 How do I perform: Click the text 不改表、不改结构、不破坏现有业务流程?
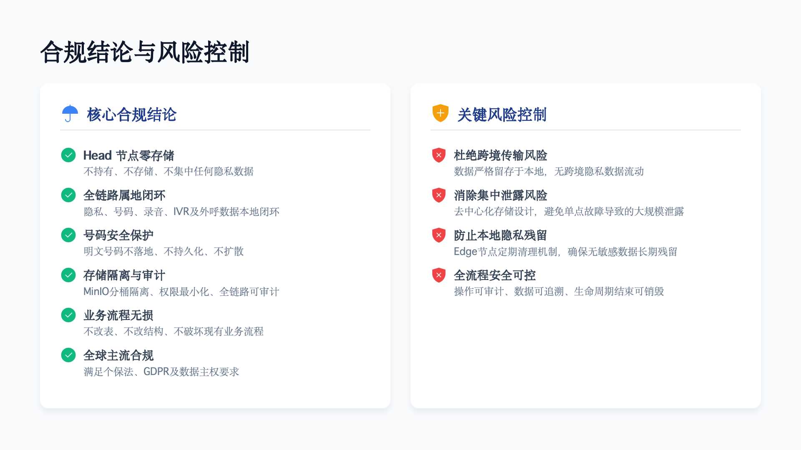coord(174,331)
